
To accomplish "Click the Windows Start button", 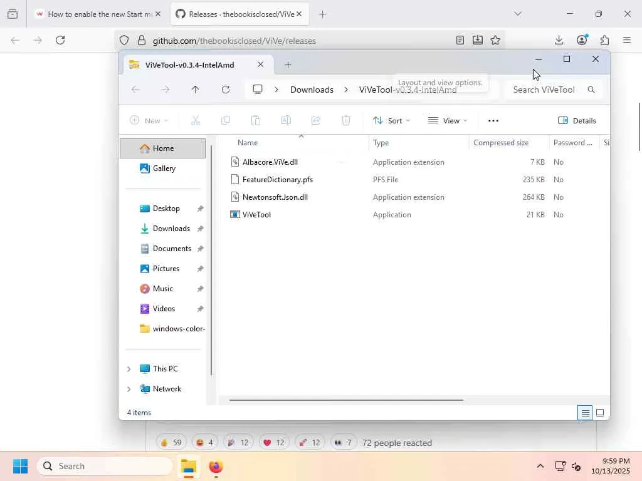I will 21,466.
